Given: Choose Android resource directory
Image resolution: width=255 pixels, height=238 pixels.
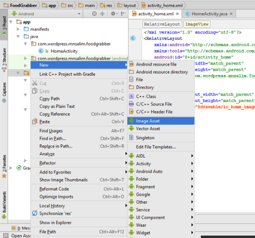Looking at the screenshot, I should (161, 72).
